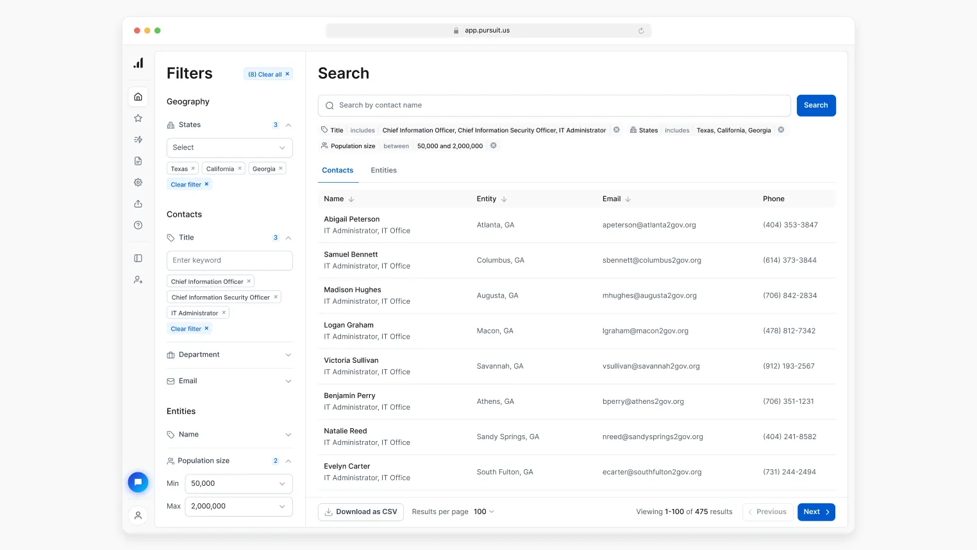Open settings gear icon in sidebar
Screen dimensions: 977x550
tap(138, 182)
